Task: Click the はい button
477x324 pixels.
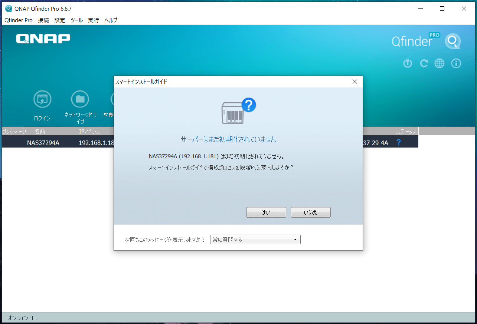Action: click(266, 212)
